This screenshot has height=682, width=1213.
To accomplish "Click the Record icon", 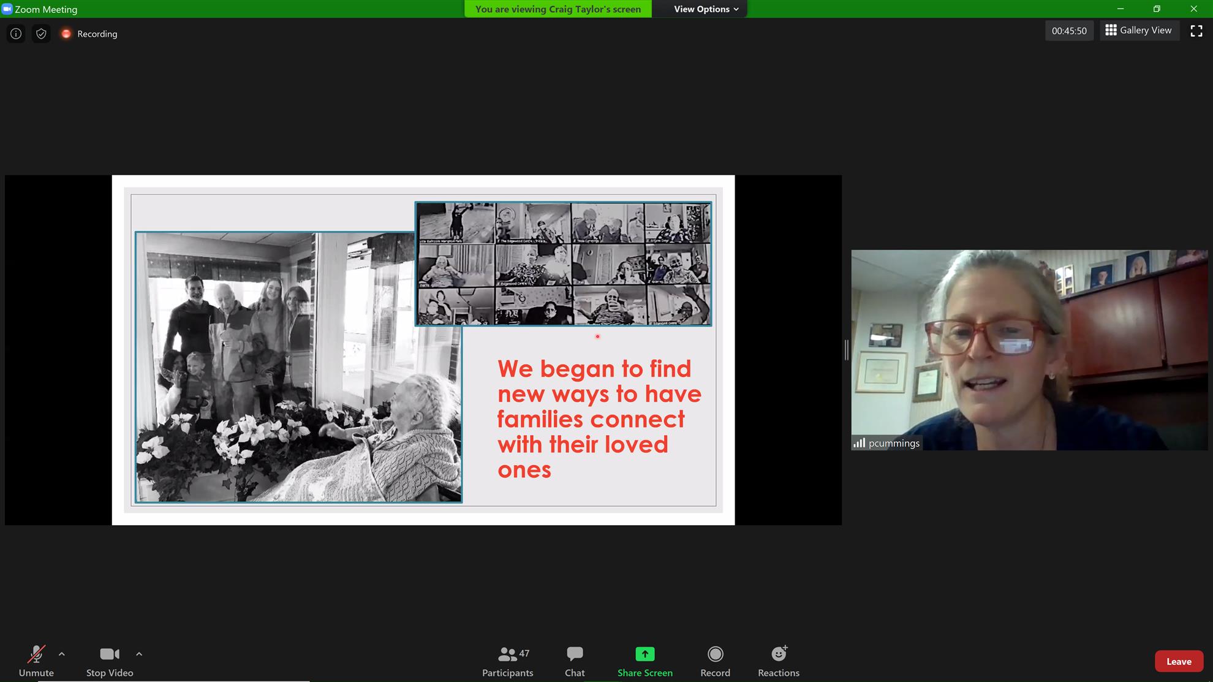I will point(715,654).
